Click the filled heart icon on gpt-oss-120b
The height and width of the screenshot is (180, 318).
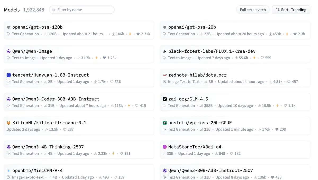point(138,34)
